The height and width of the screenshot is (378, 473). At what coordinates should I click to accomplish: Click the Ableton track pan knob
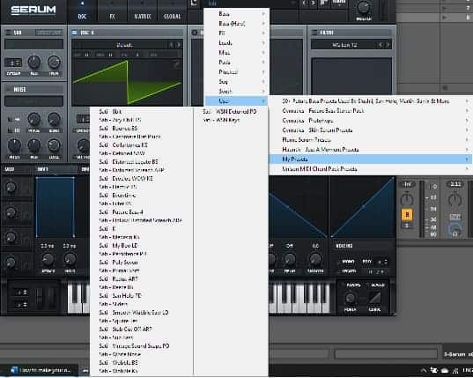point(407,199)
